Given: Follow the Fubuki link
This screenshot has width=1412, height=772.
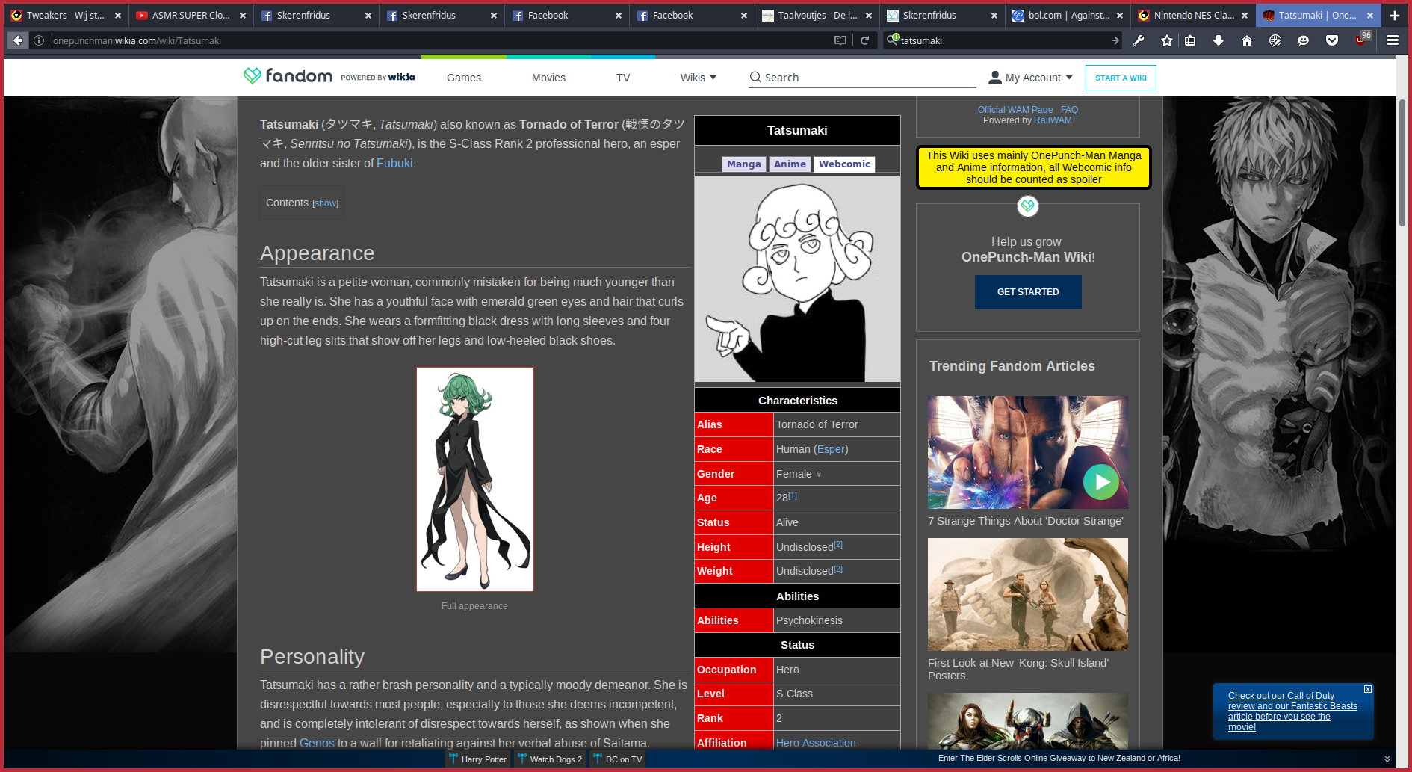Looking at the screenshot, I should pos(394,164).
